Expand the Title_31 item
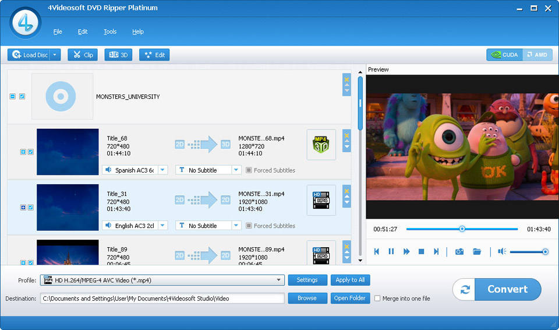This screenshot has width=559, height=330. pos(23,208)
